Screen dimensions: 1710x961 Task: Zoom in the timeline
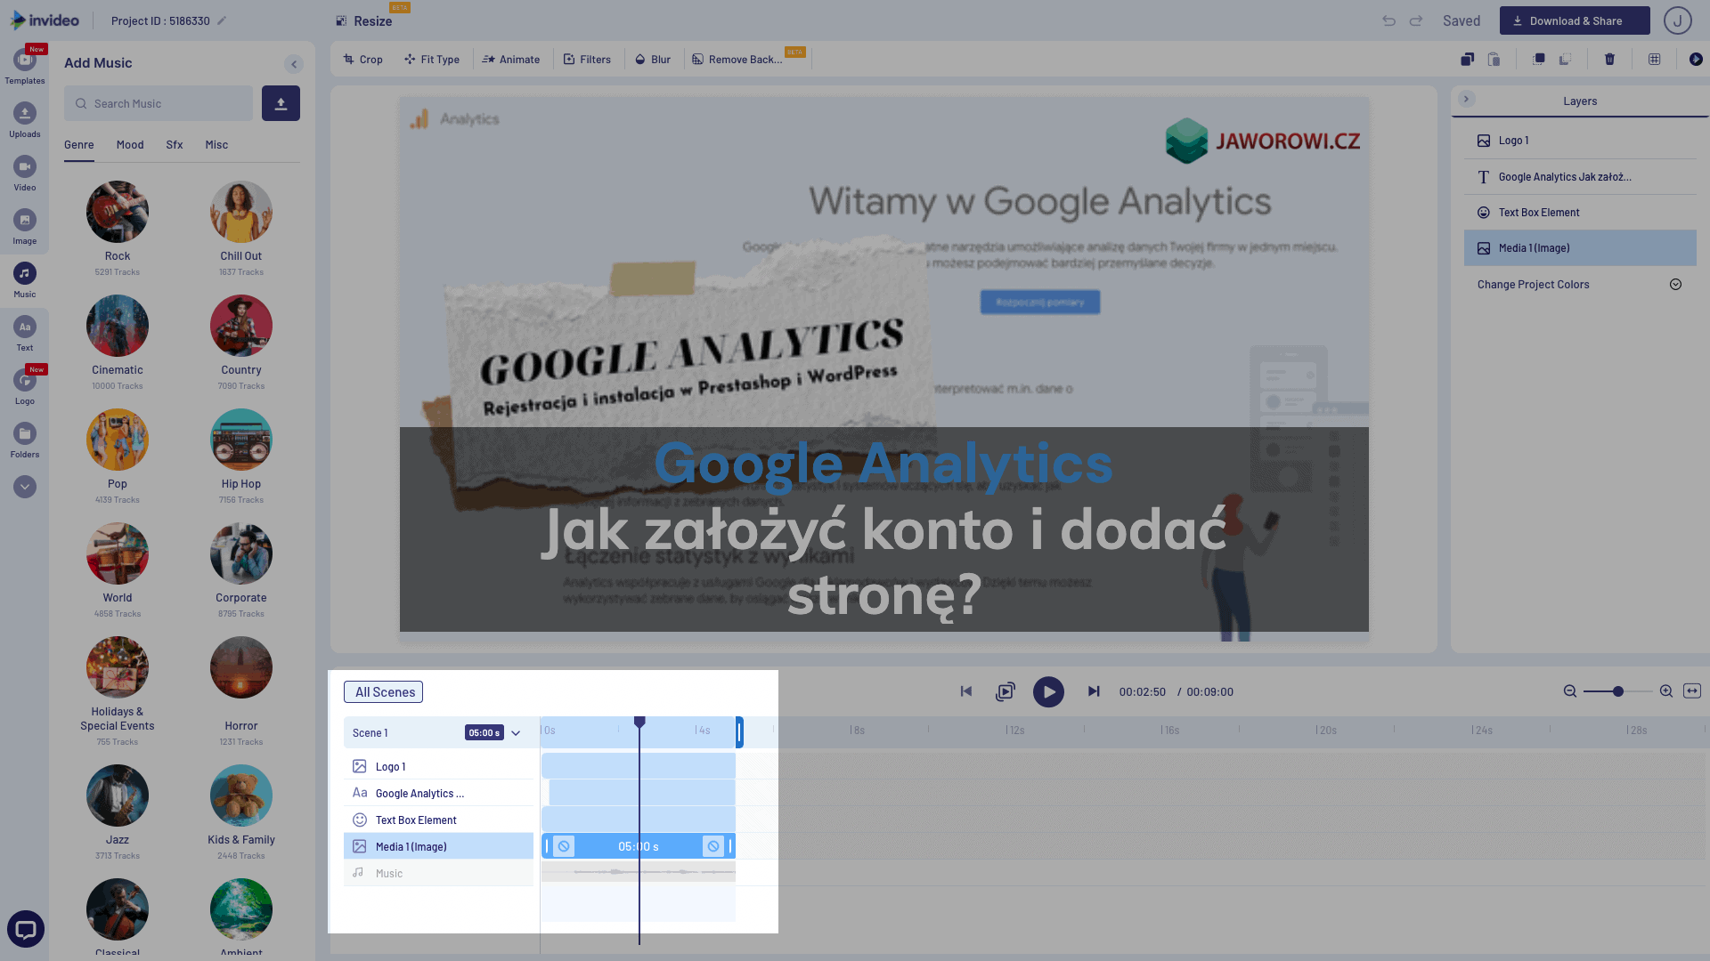click(x=1666, y=691)
